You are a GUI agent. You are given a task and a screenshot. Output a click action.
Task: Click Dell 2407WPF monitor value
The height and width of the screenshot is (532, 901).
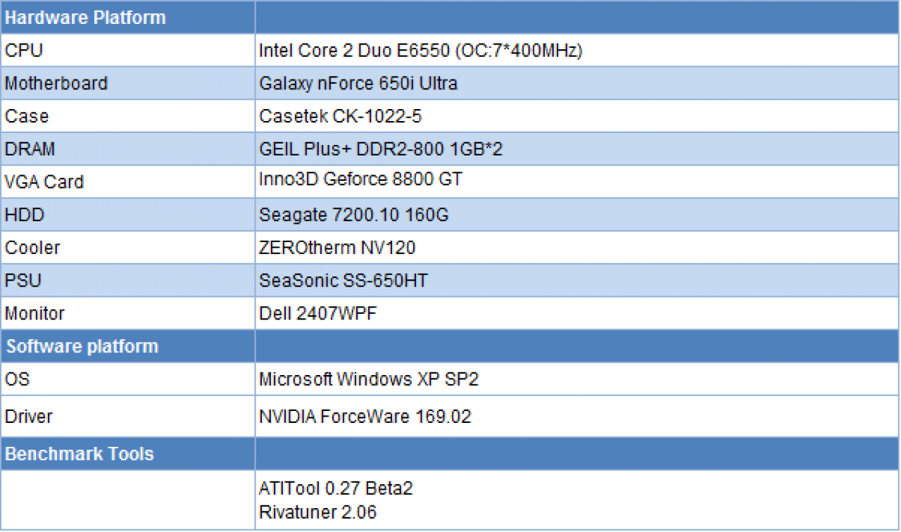317,313
